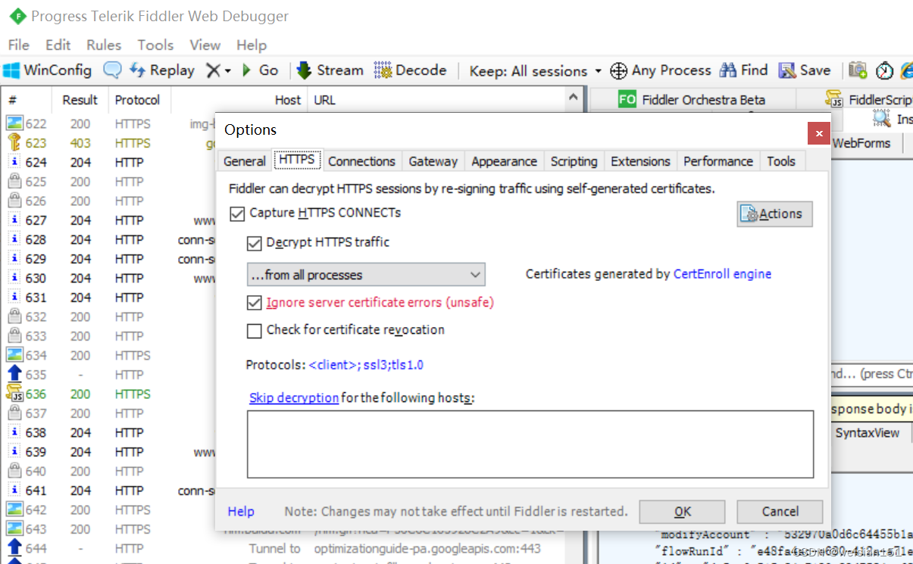This screenshot has height=564, width=913.
Task: Select session 635 upload arrow icon
Action: (x=15, y=374)
